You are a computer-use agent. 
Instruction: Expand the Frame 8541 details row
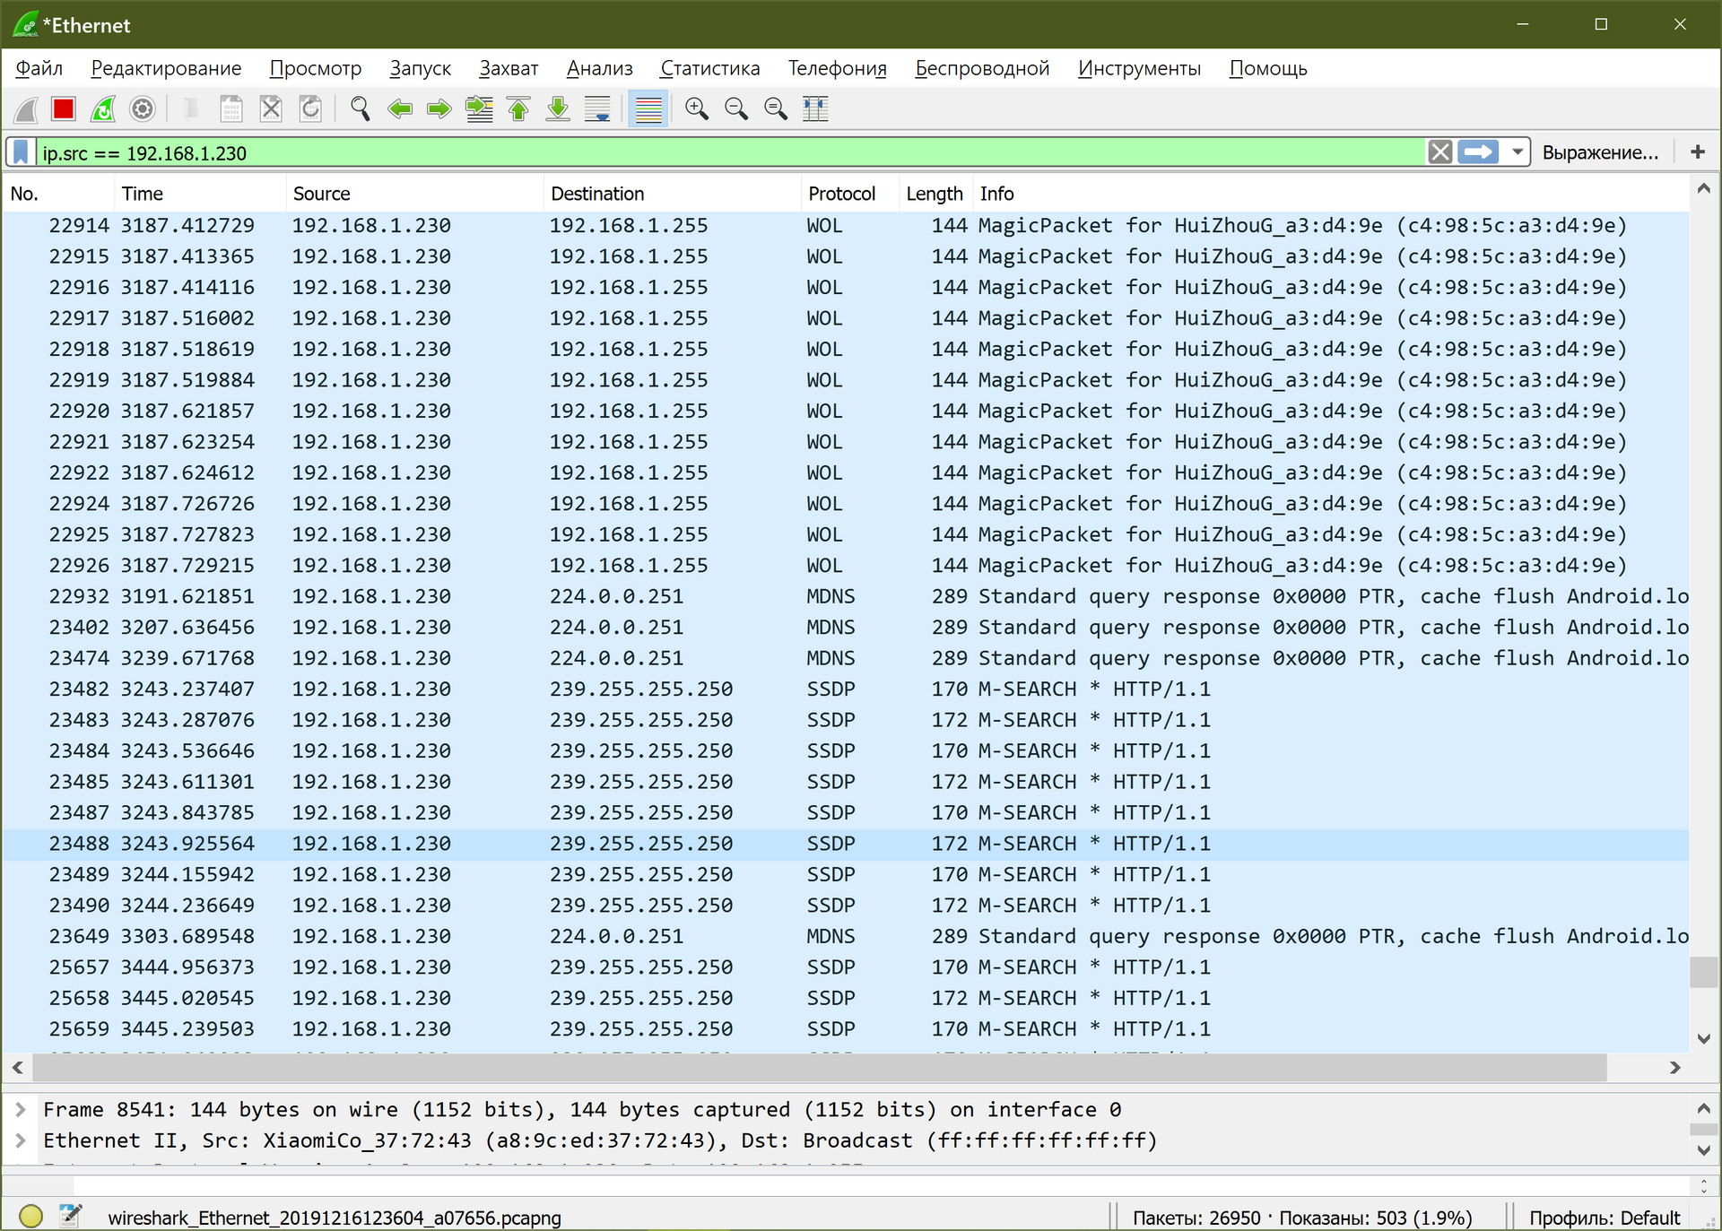pyautogui.click(x=21, y=1110)
